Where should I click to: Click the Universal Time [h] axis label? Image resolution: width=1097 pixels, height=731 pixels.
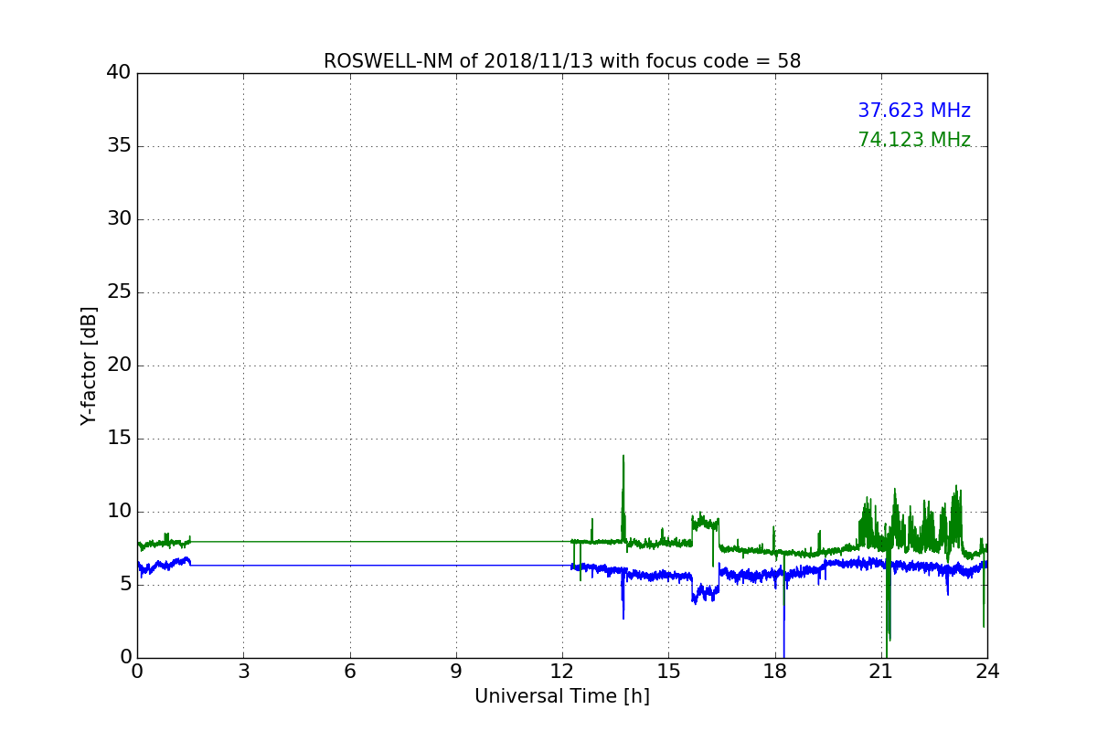pos(562,696)
